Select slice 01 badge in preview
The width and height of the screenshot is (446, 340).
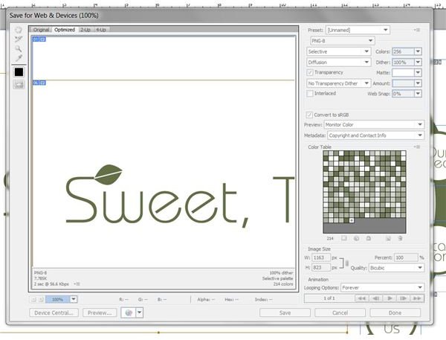[39, 39]
